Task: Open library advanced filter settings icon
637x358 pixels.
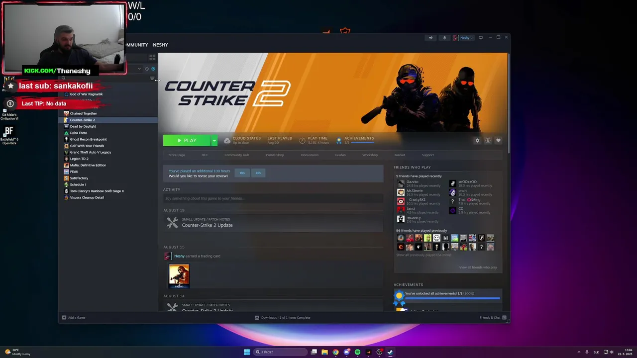Action: tap(152, 78)
